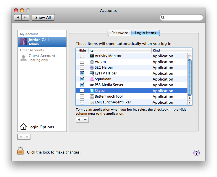The width and height of the screenshot is (217, 177).
Task: Select the SquidMan row name
Action: pos(103,79)
